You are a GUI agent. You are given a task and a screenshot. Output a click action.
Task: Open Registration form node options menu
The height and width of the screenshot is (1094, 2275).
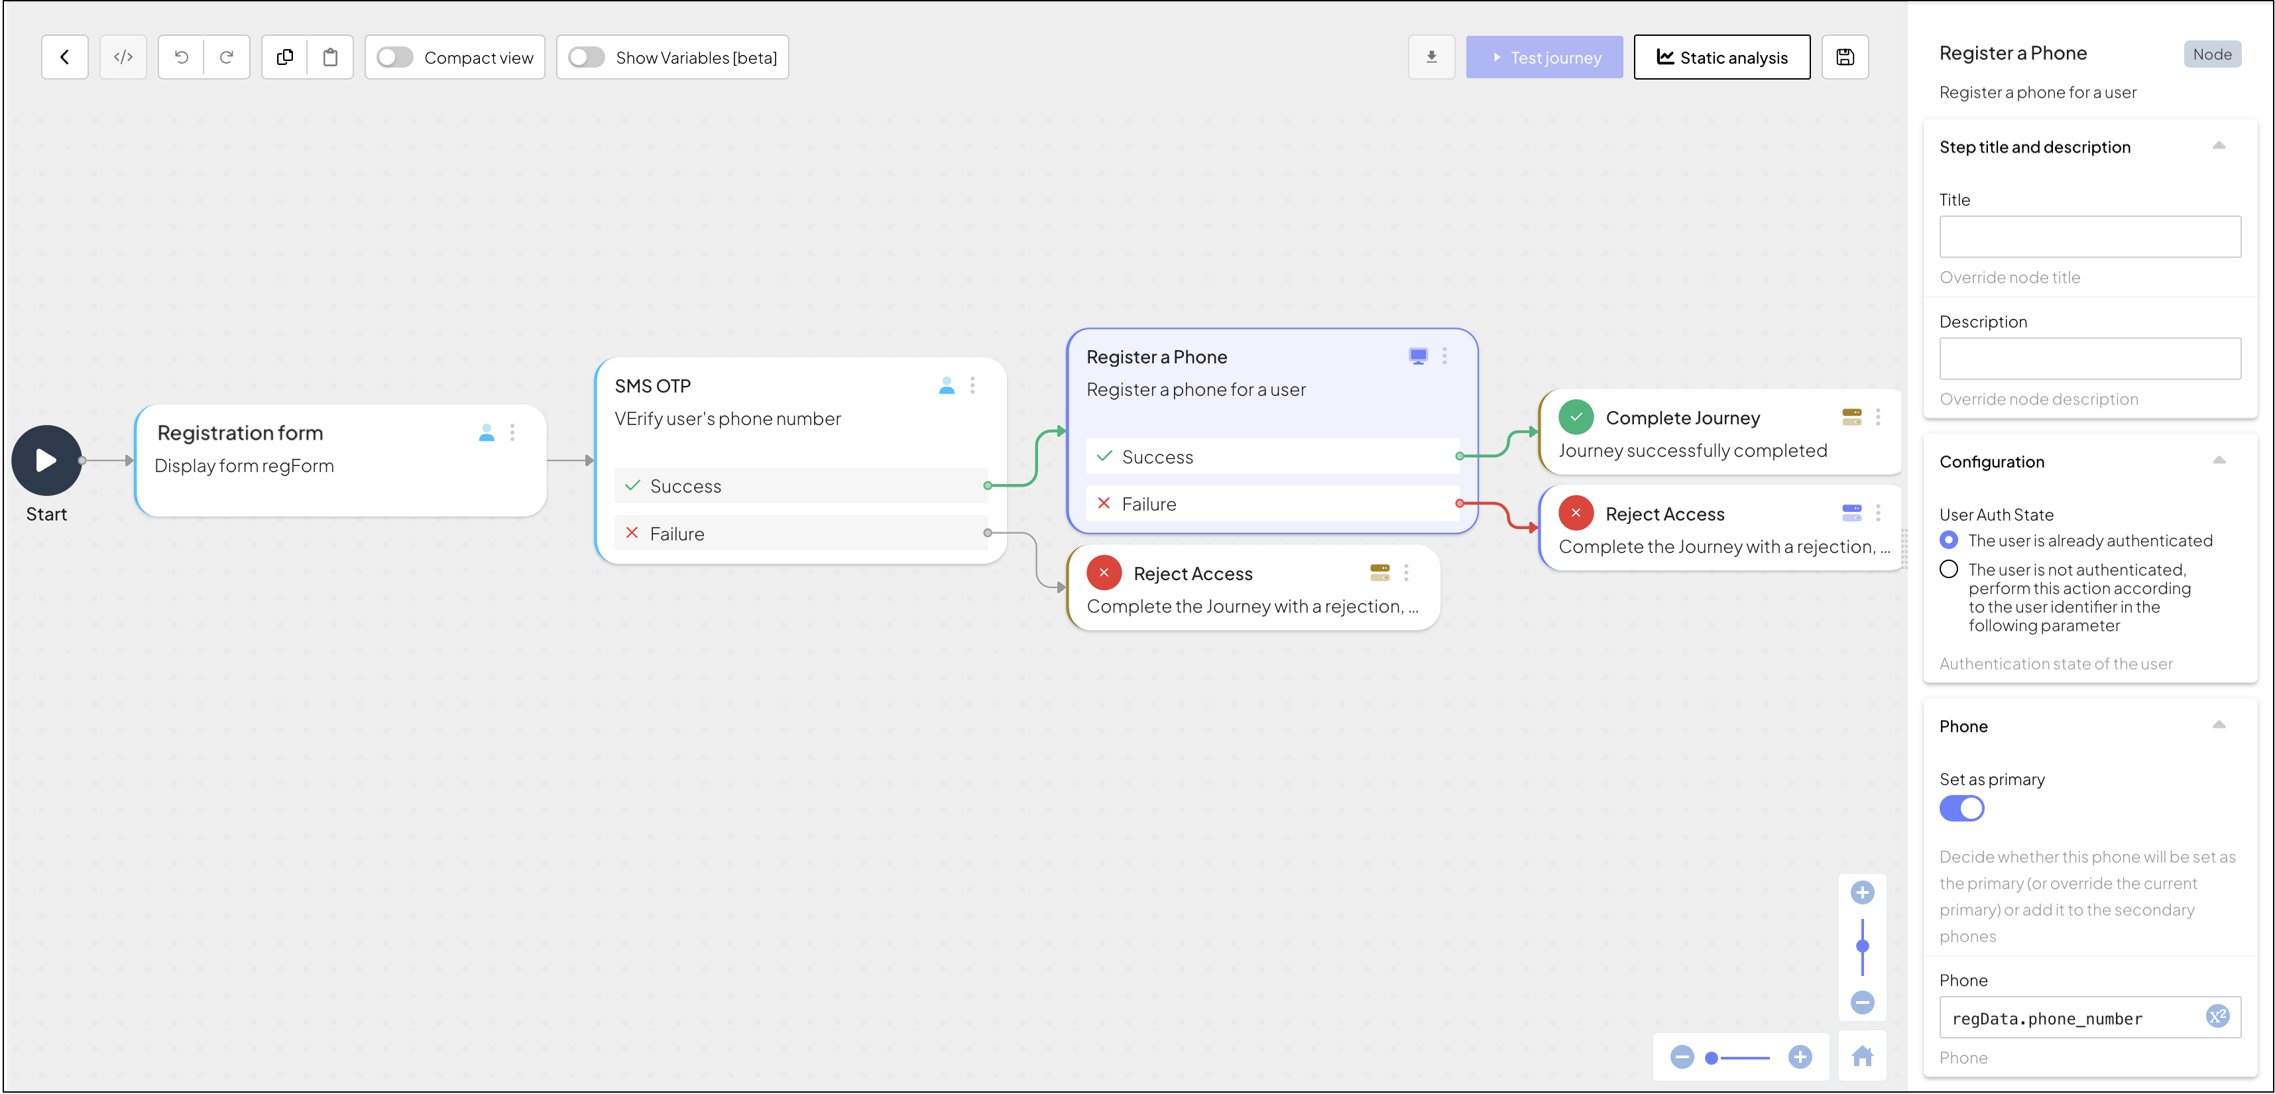pos(512,432)
